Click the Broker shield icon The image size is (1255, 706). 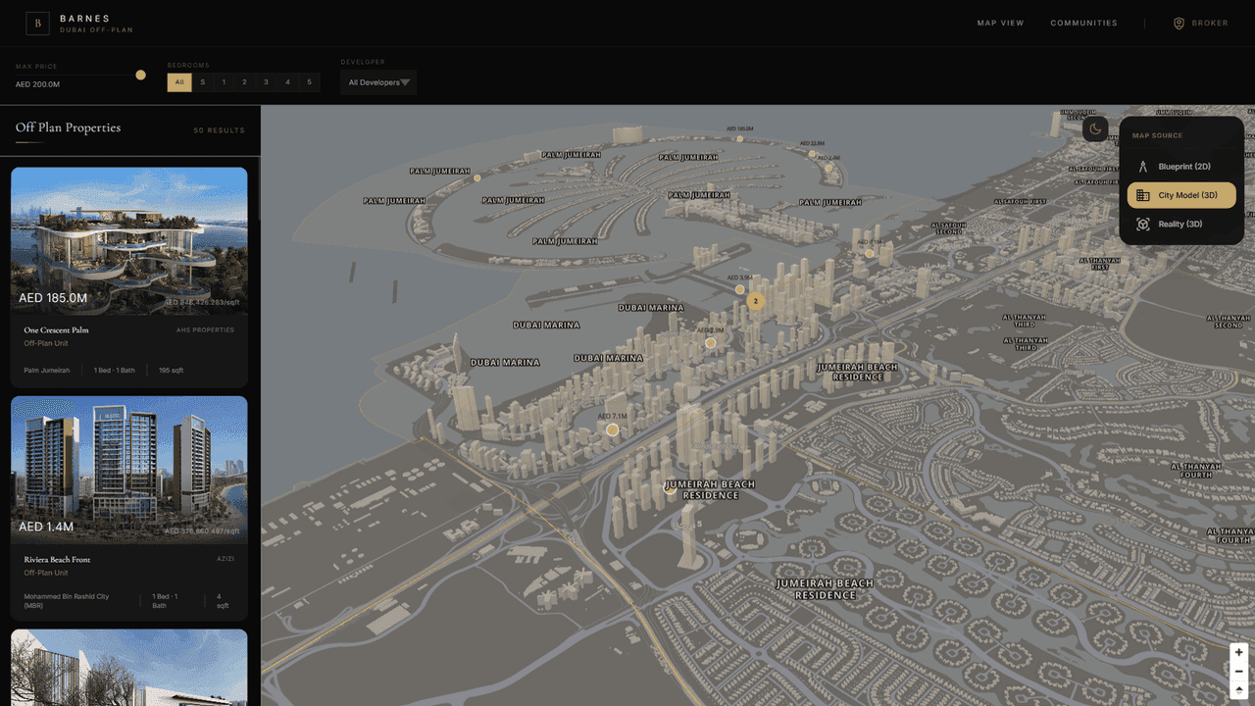pos(1179,24)
